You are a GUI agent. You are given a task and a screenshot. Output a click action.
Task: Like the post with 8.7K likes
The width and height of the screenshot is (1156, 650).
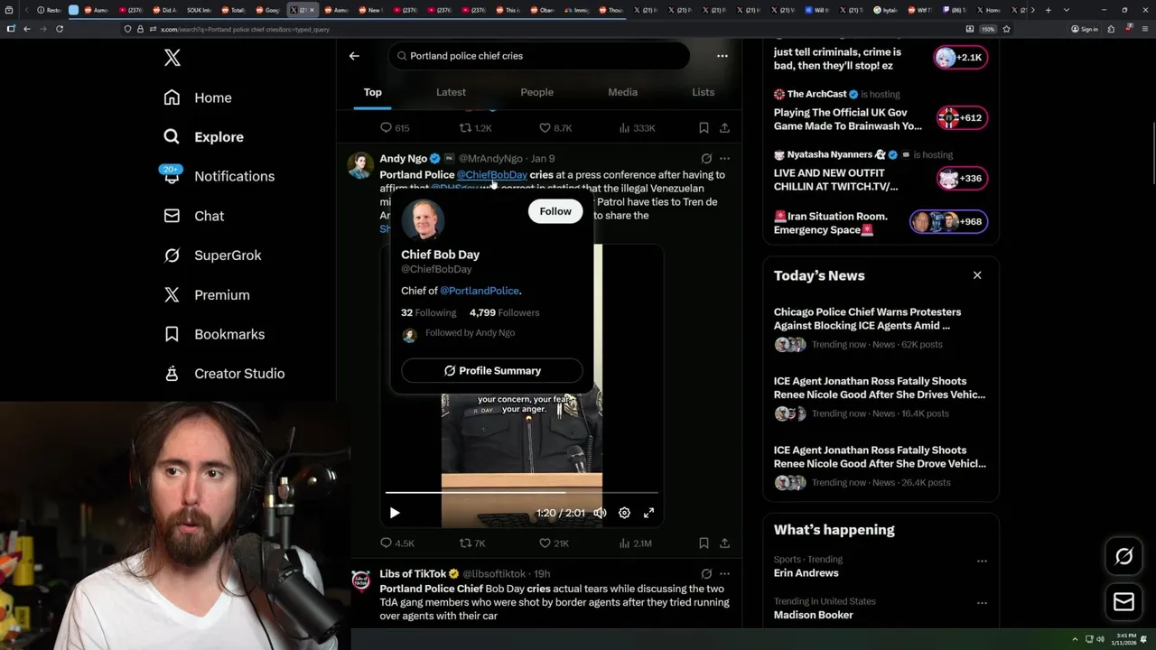555,128
